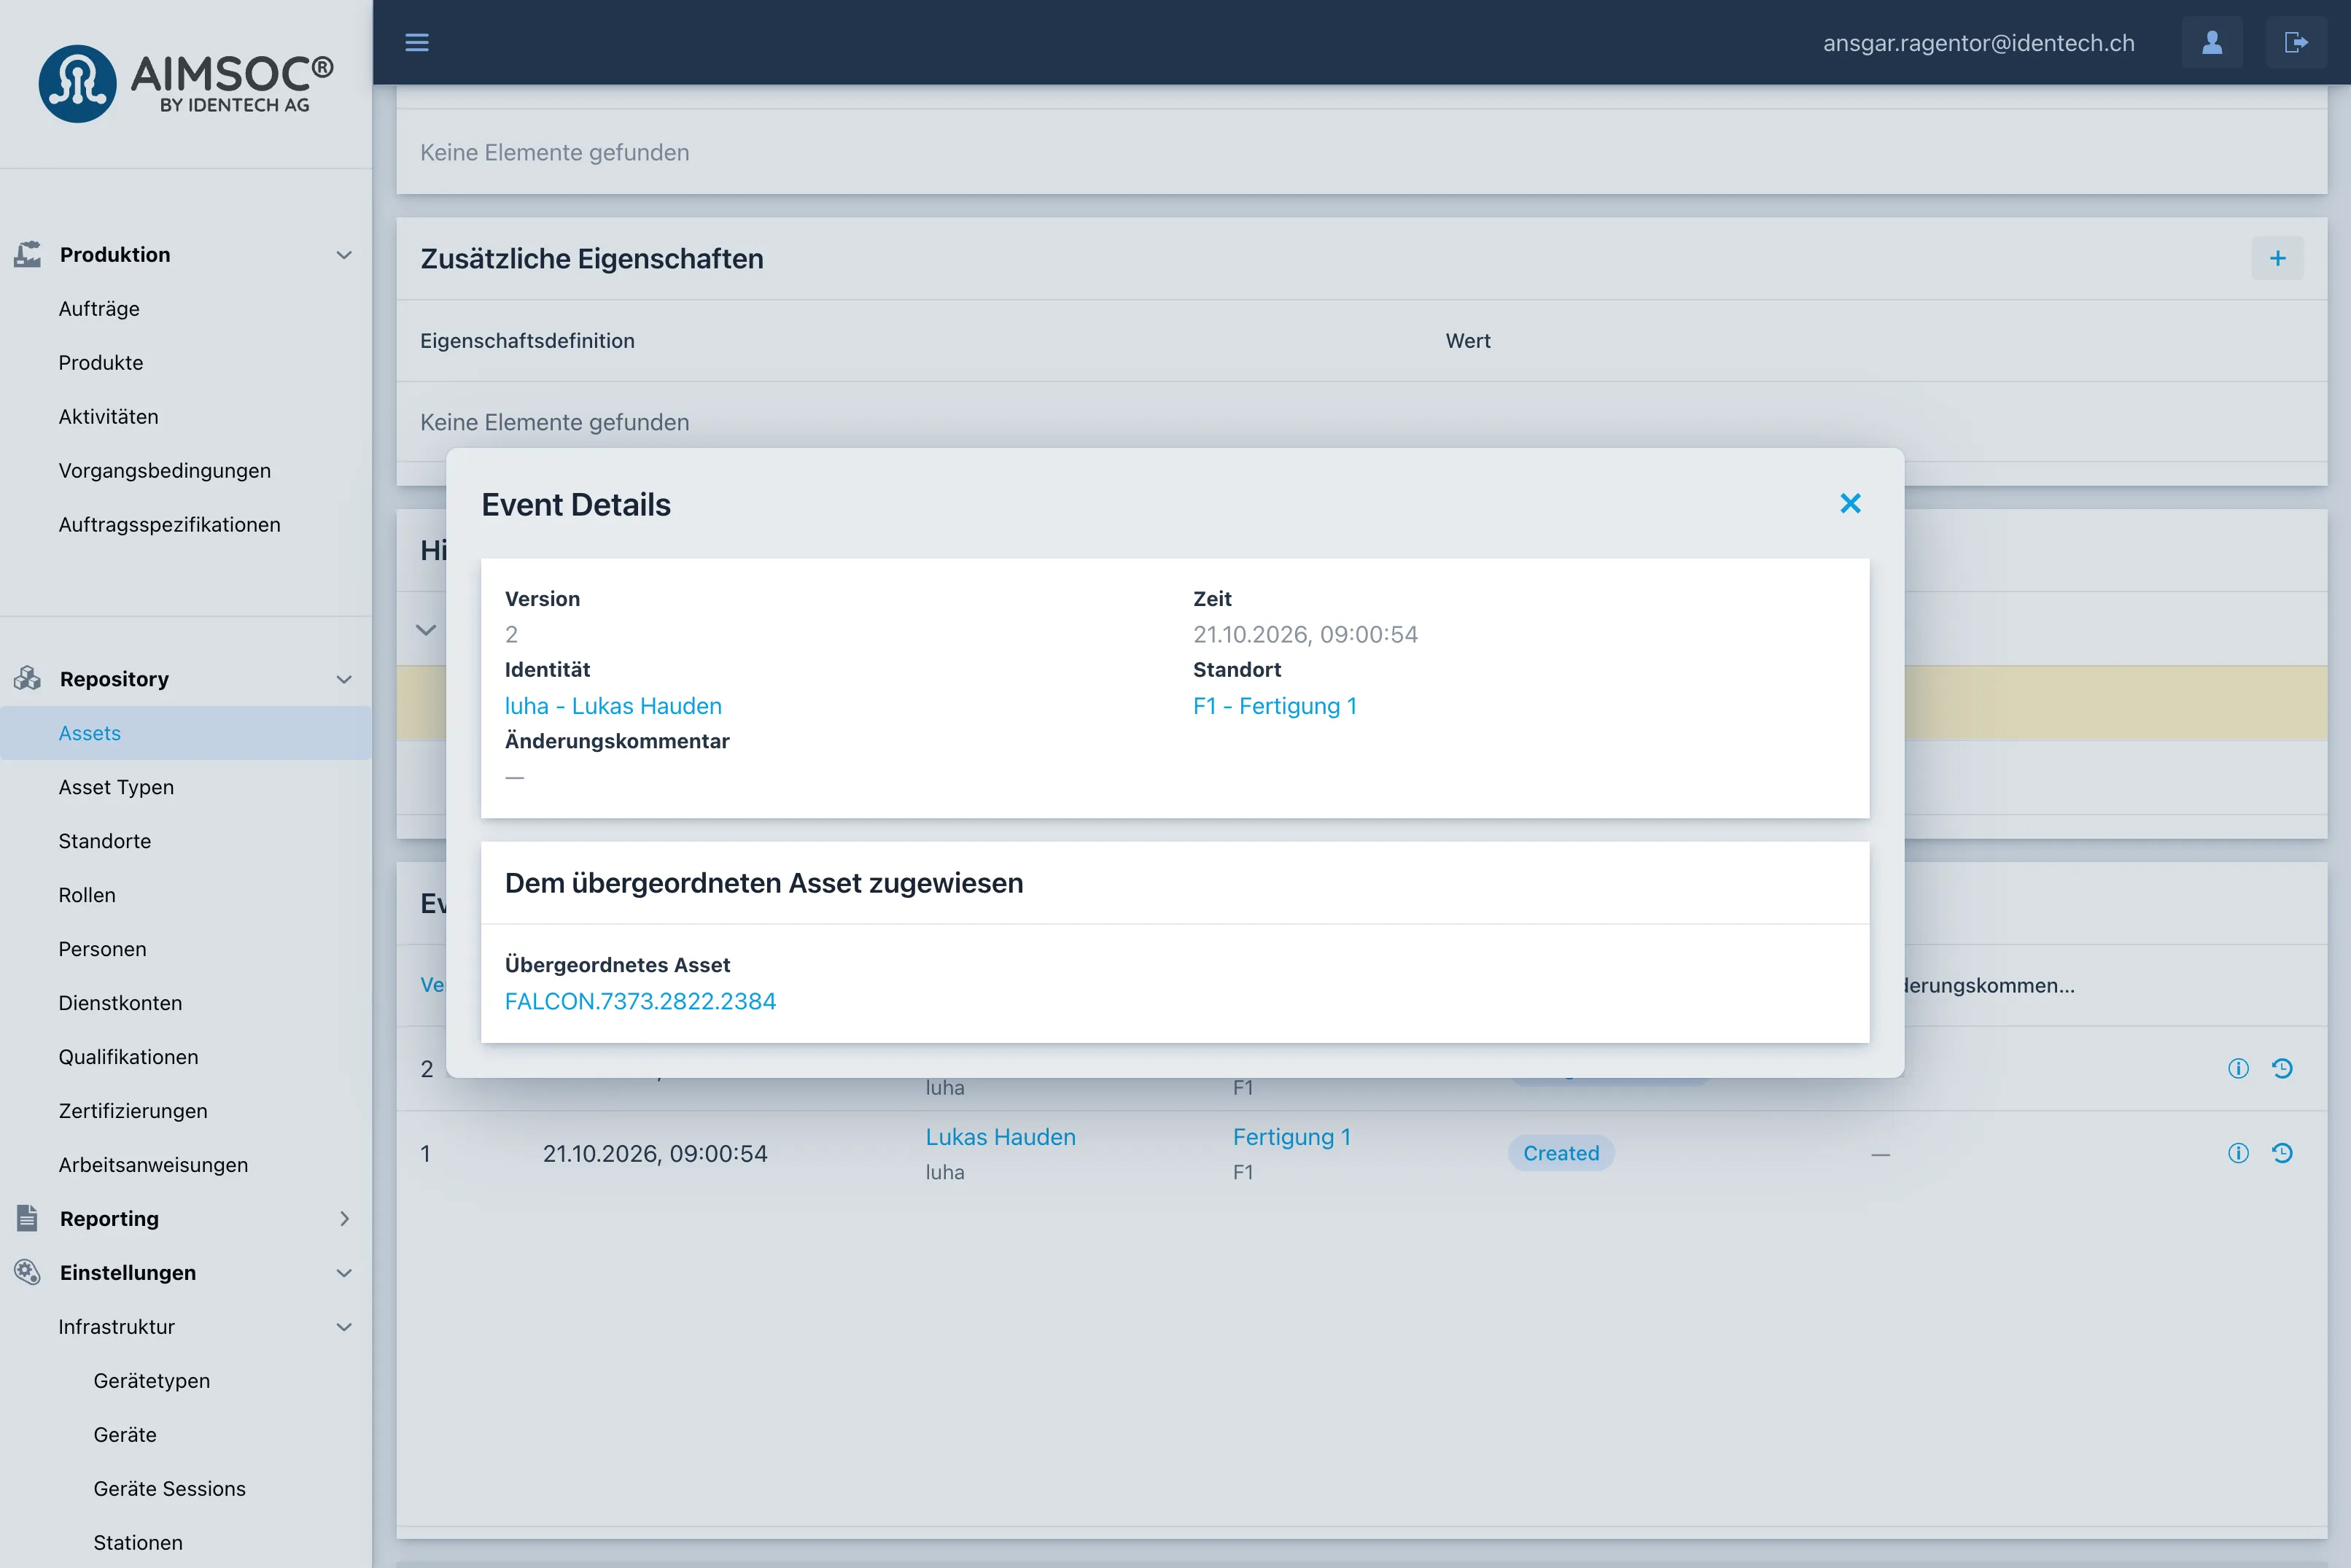2351x1568 pixels.
Task: Collapse the Infrastruktur submenu
Action: 344,1326
